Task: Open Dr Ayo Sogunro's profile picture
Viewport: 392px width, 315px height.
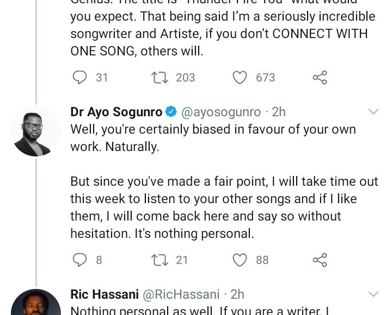Action: (35, 131)
